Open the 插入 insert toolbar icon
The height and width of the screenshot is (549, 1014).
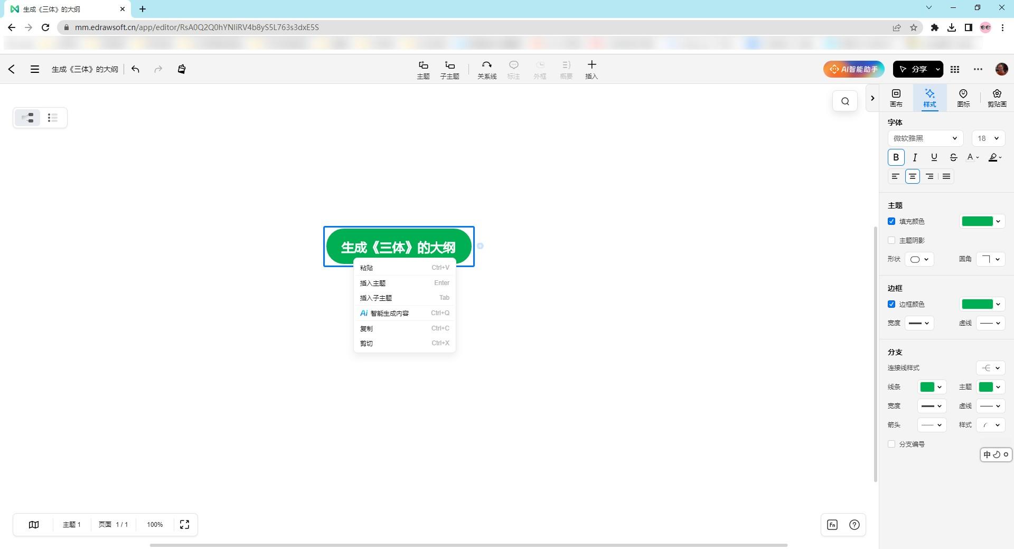[x=591, y=69]
